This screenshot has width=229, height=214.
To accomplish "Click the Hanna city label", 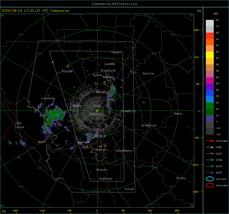I will (178, 113).
